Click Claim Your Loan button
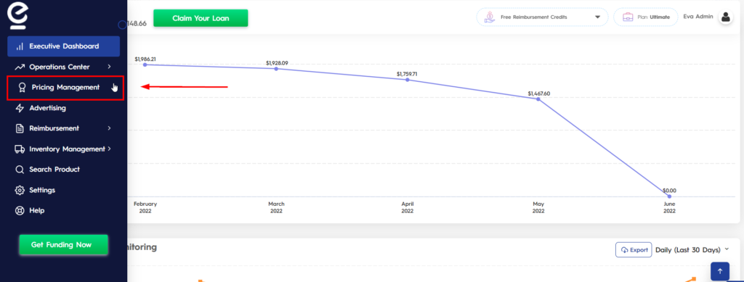744x282 pixels. pyautogui.click(x=201, y=18)
